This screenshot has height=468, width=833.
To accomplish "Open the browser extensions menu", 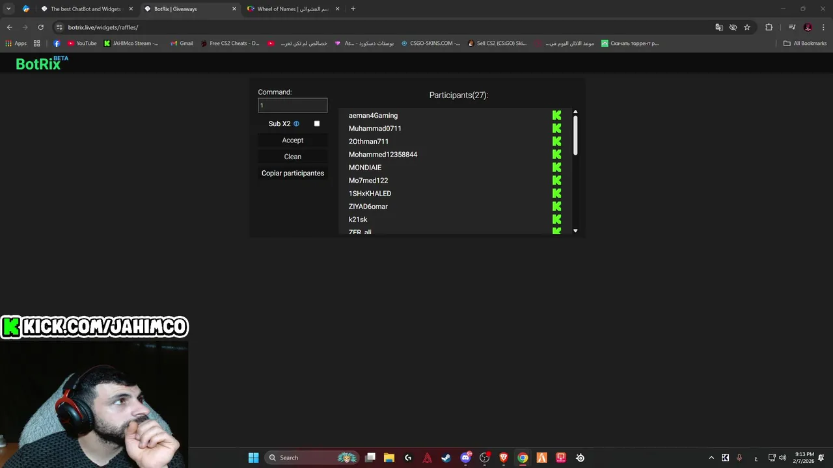I will pos(769,27).
